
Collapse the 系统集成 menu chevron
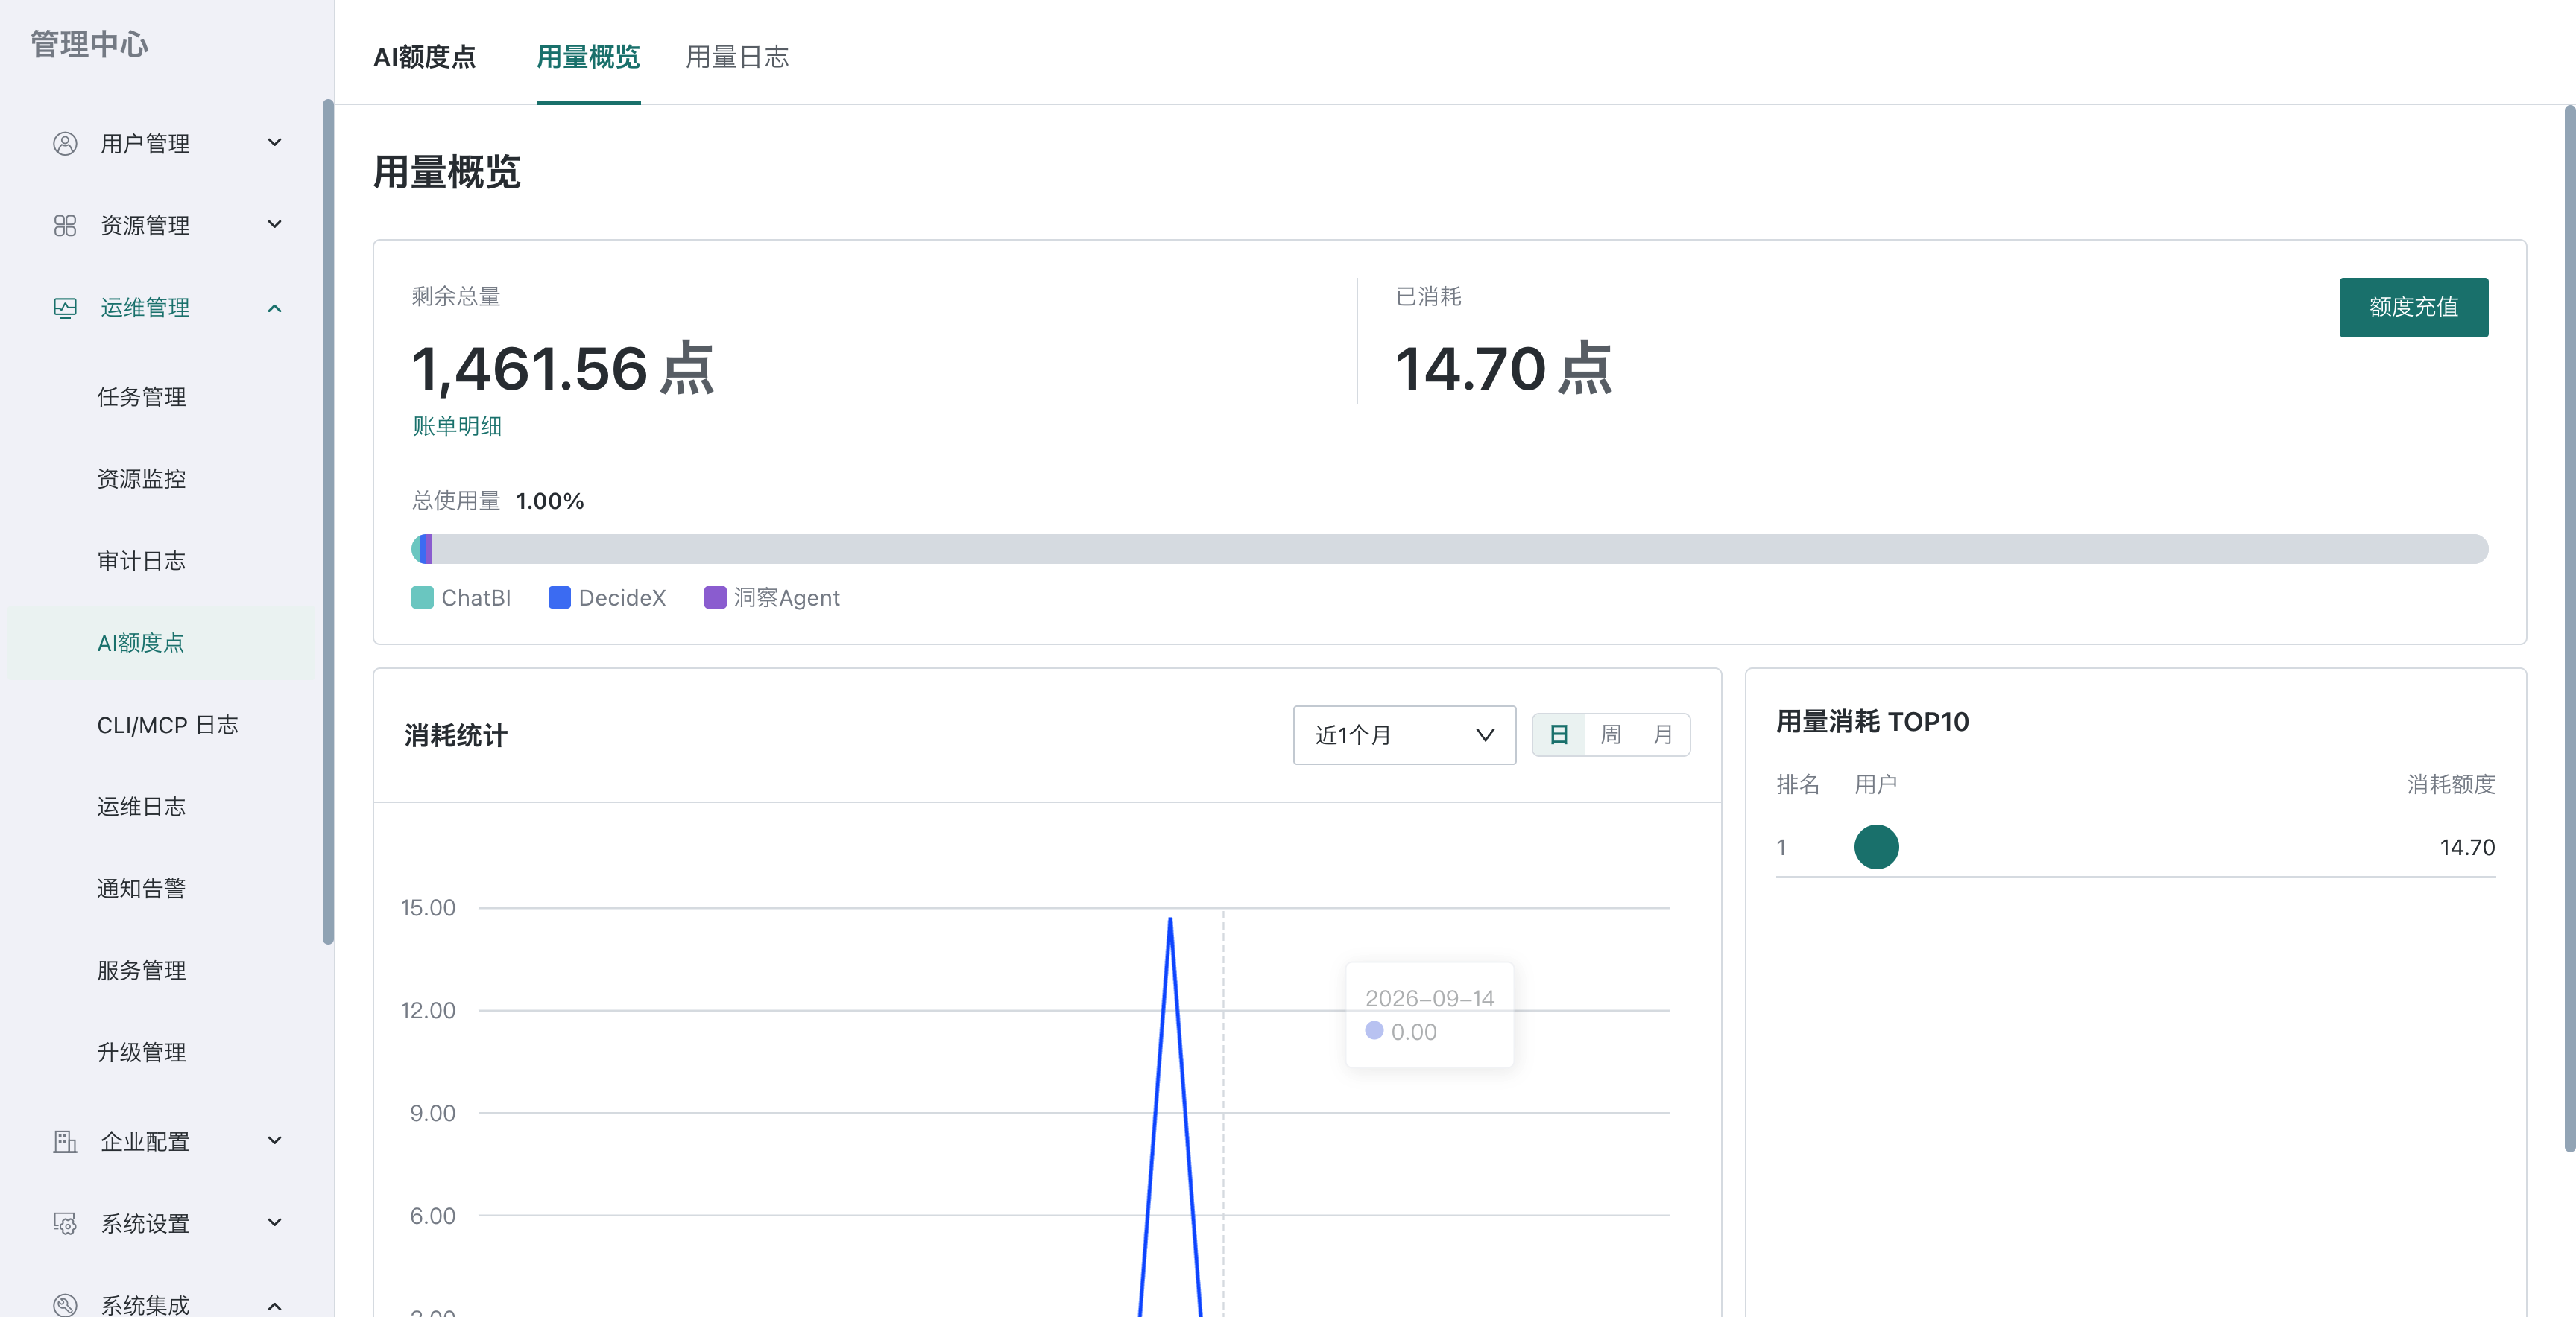point(274,1305)
